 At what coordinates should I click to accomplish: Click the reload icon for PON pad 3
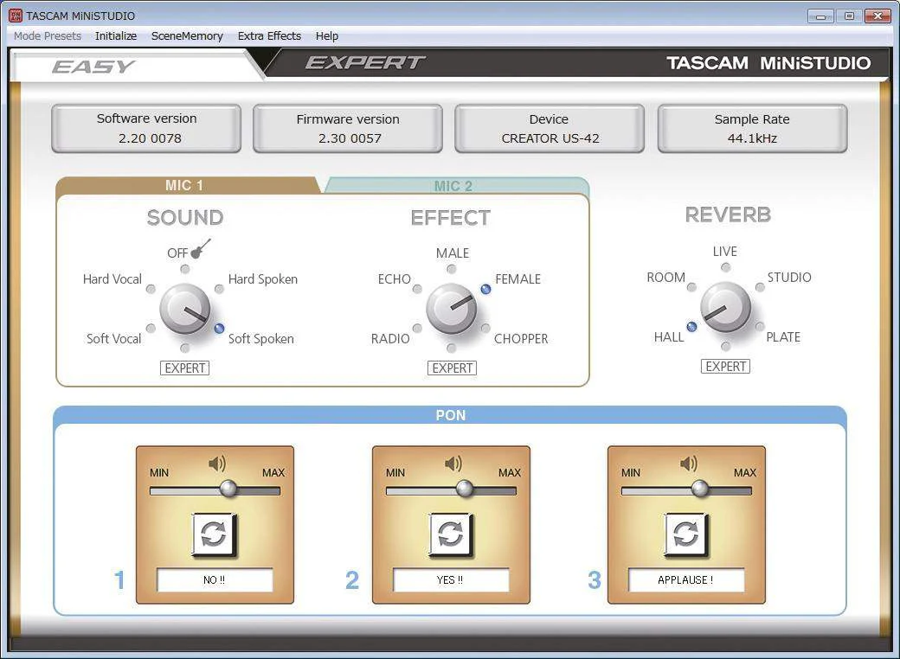point(686,535)
